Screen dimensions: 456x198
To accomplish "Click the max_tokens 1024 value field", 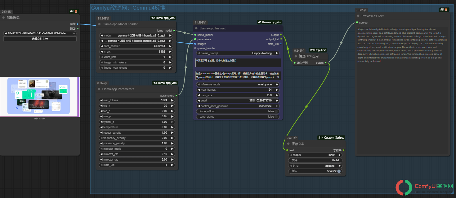I will [x=137, y=100].
